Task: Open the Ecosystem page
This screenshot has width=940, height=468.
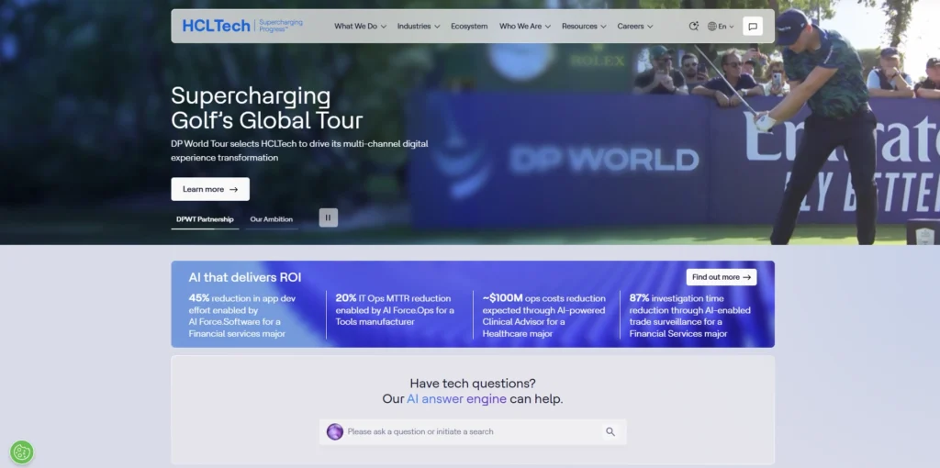Action: (x=469, y=27)
